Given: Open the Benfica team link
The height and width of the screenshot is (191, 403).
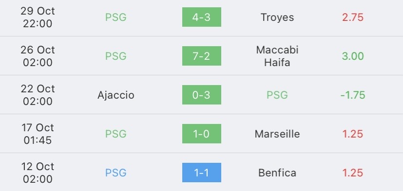Looking at the screenshot, I should click(x=277, y=173).
